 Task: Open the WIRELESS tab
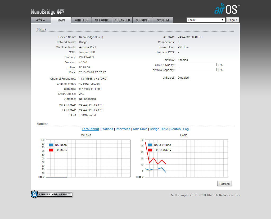[82, 20]
